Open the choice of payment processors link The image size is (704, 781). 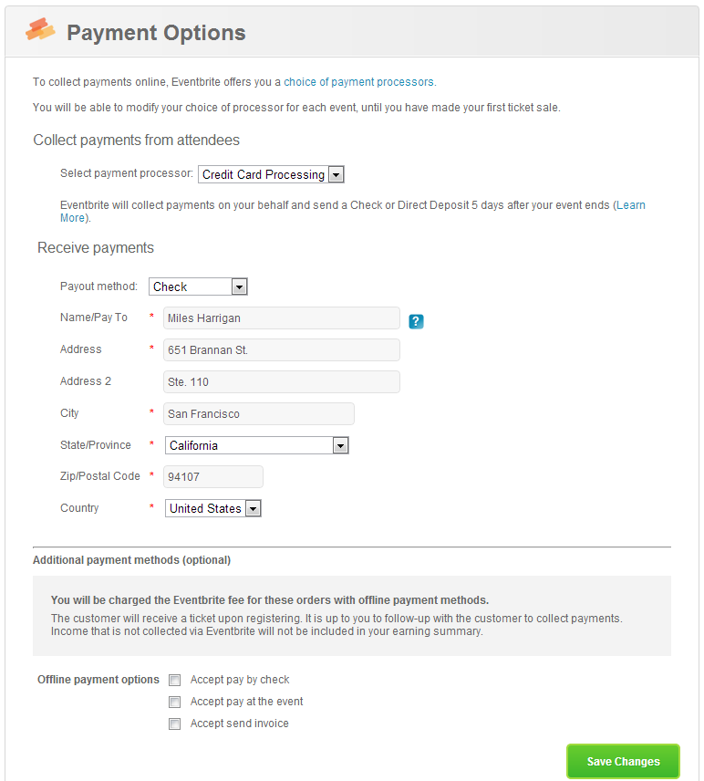click(x=358, y=82)
